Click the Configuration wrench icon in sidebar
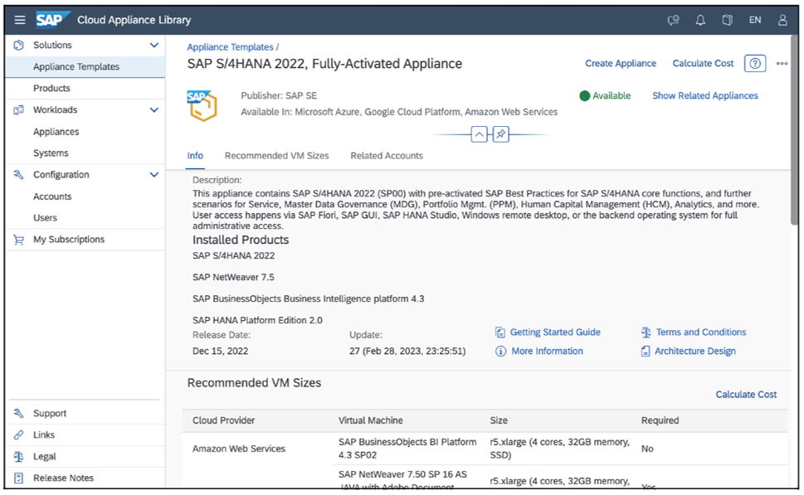 point(18,175)
